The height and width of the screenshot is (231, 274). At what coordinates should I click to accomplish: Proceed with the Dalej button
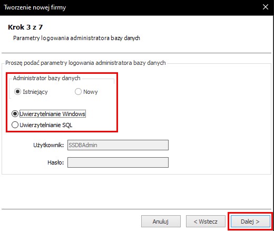pyautogui.click(x=250, y=222)
